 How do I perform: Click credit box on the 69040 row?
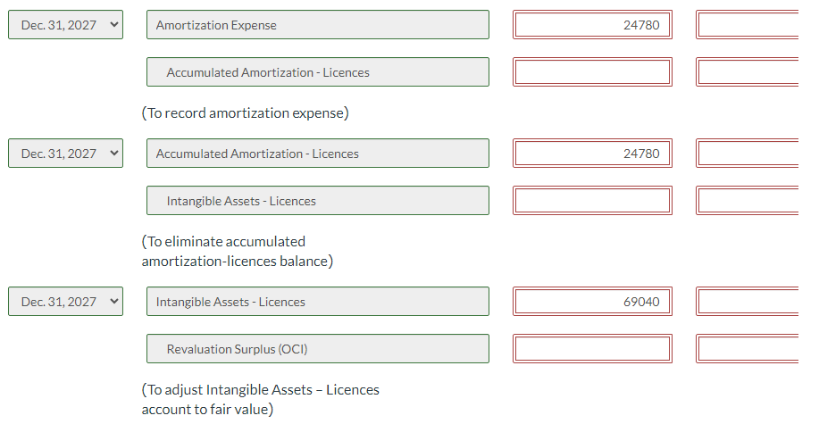coord(750,302)
